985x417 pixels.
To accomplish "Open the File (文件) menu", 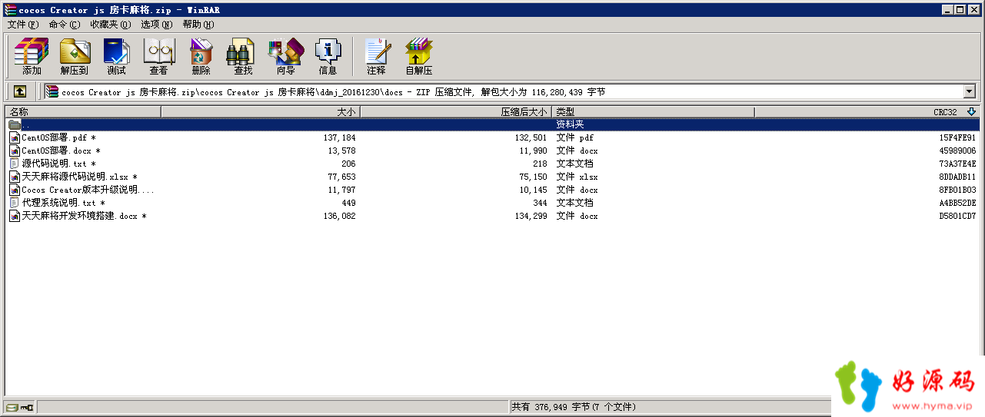I will (x=23, y=25).
